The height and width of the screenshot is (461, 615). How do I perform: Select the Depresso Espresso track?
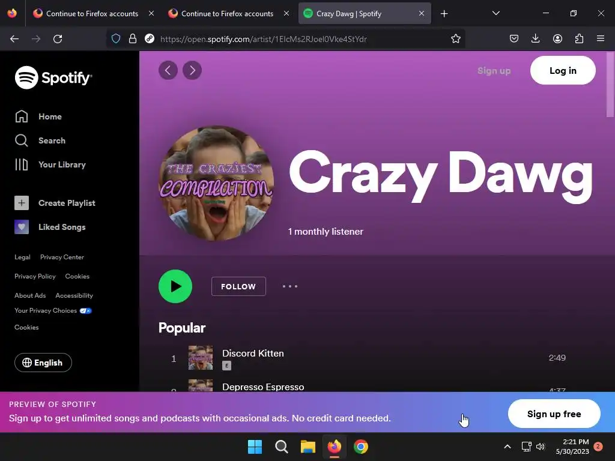pyautogui.click(x=263, y=387)
